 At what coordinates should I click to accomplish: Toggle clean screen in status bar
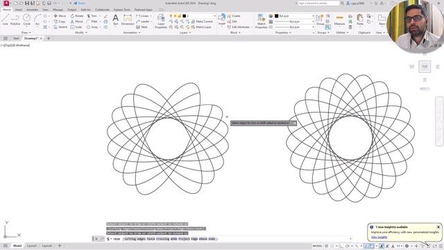(435, 246)
